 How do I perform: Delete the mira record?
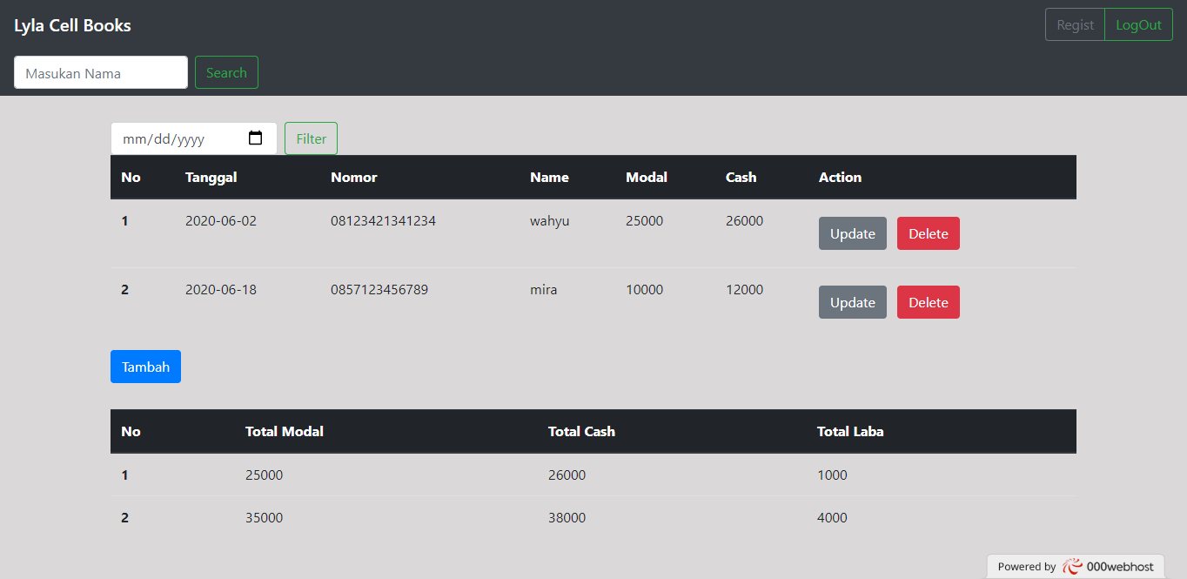929,302
